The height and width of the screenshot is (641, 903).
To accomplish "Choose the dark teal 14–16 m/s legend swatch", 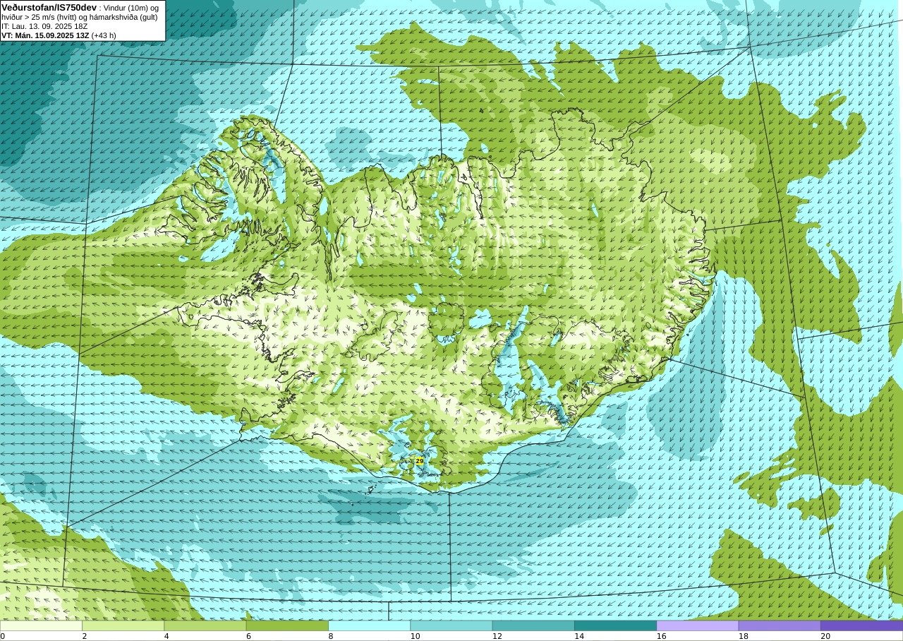I will pyautogui.click(x=615, y=625).
